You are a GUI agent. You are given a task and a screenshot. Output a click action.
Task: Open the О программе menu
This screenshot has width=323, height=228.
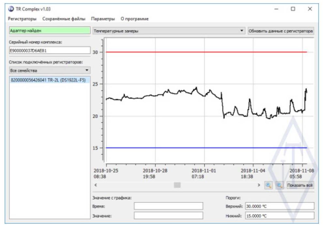(134, 19)
